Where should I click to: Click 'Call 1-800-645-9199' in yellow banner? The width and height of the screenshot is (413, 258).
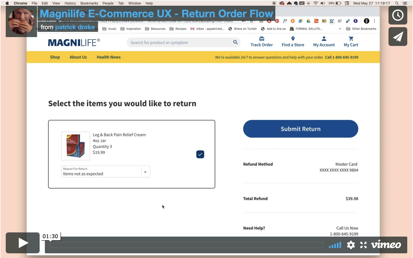point(342,57)
